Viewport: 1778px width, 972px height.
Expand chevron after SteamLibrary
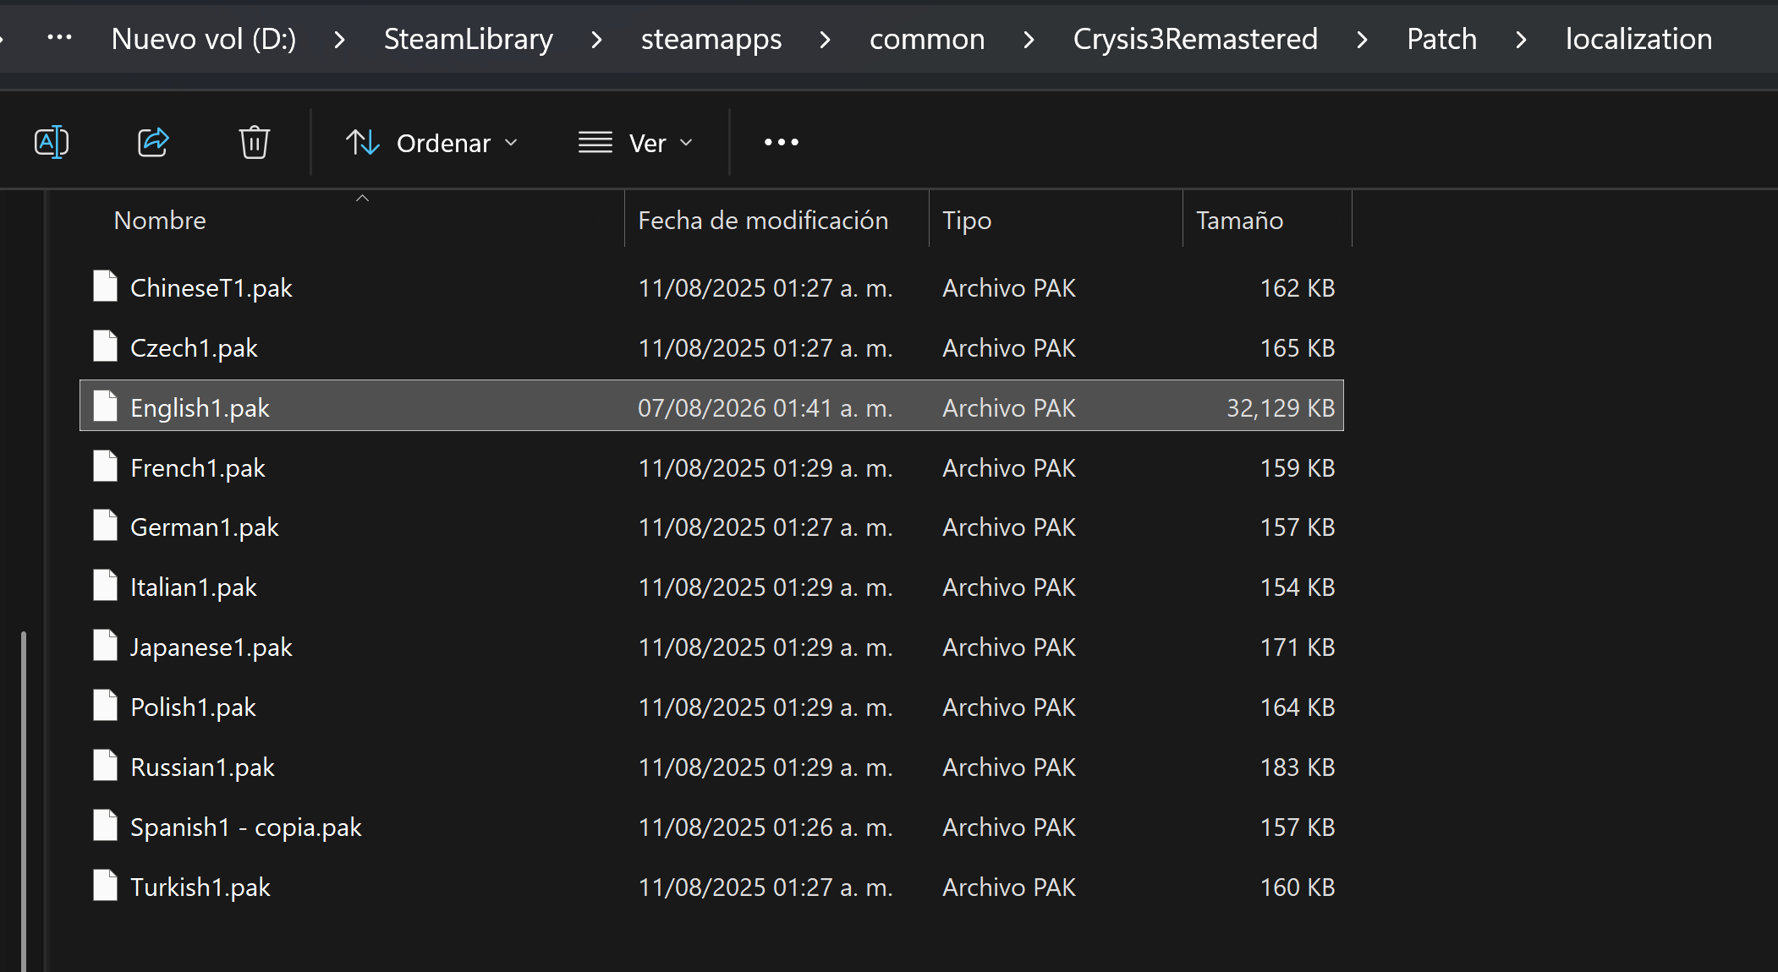(597, 40)
